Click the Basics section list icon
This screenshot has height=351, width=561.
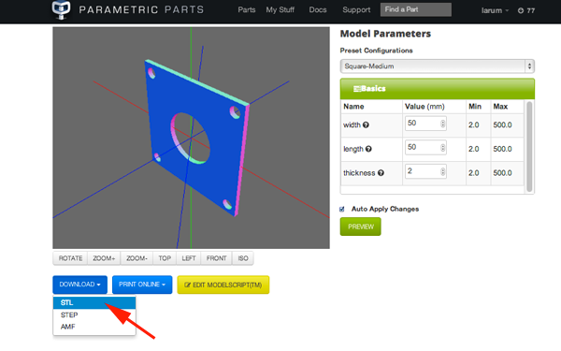pos(357,89)
